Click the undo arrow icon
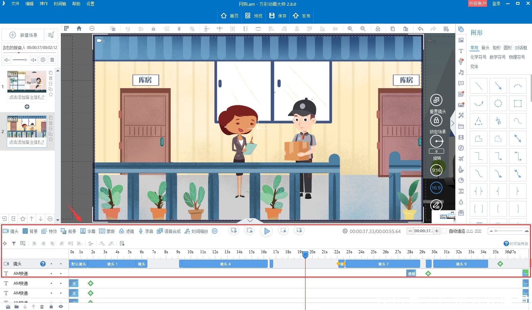This screenshot has height=310, width=532. (420, 29)
